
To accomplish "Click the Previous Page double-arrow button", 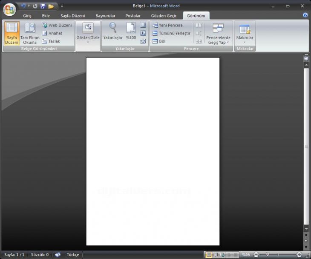I will pos(306,235).
